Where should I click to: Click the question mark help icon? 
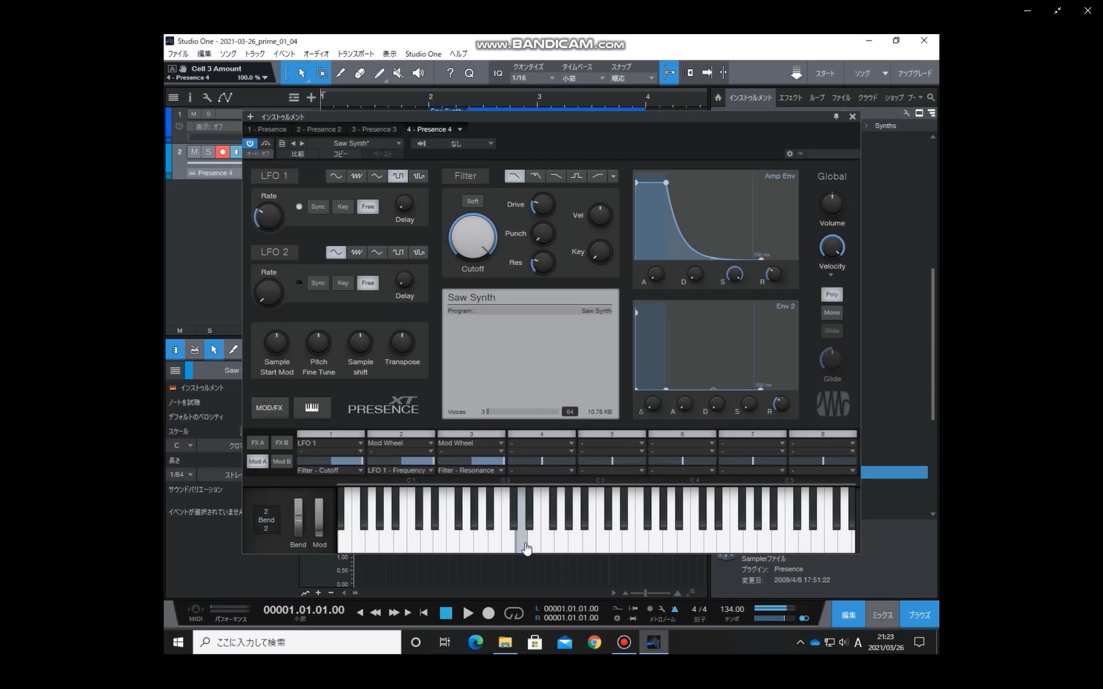(450, 73)
